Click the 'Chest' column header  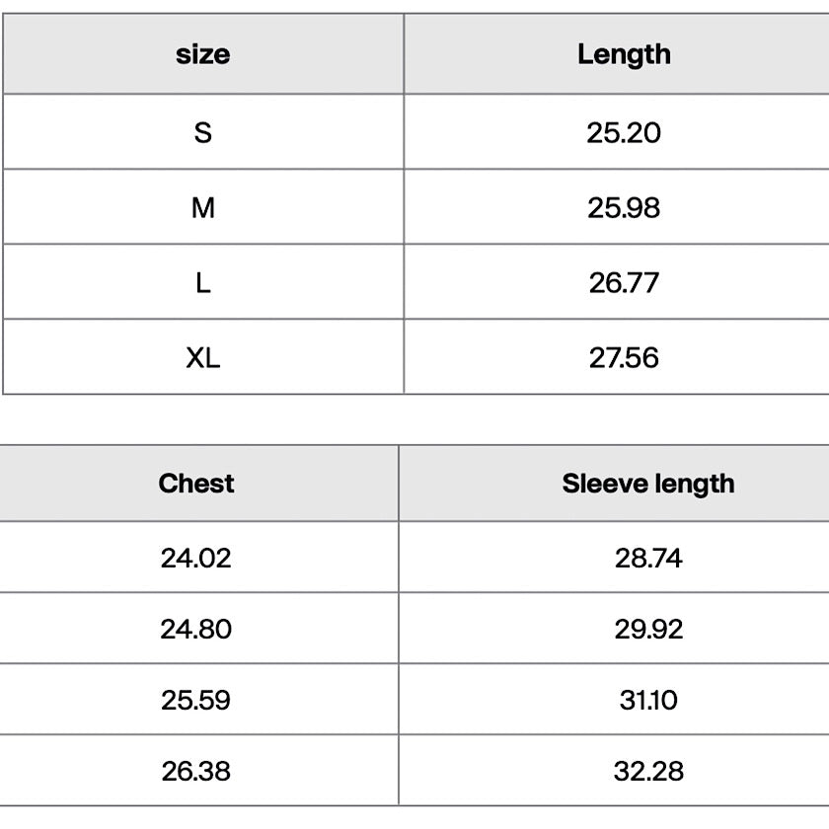tap(196, 484)
